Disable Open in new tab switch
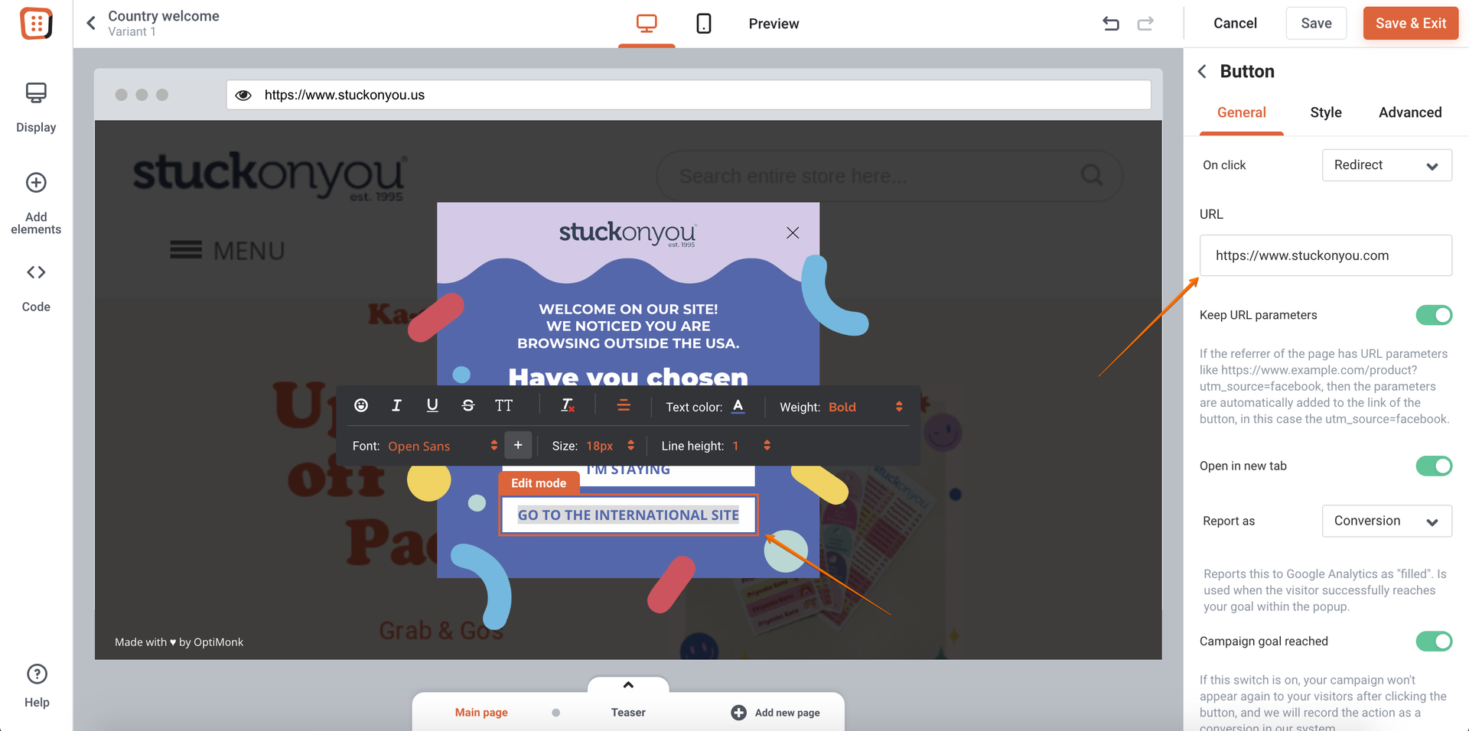1469x731 pixels. pyautogui.click(x=1434, y=466)
